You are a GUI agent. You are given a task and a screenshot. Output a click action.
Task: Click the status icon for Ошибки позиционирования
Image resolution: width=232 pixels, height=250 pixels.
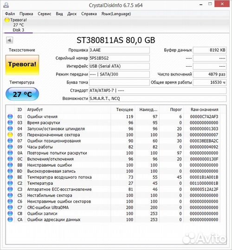pos(10,141)
